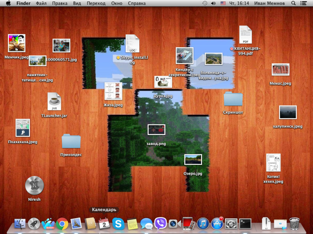Screen dimensions: 313x234
Task: Open the mail window stack in Dock
Action: click(280, 224)
